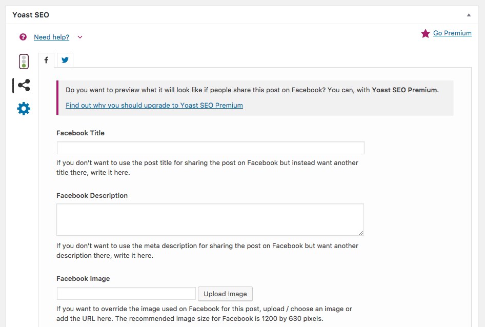Focus the Facebook Image URL field
This screenshot has height=327, width=485.
pyautogui.click(x=126, y=294)
